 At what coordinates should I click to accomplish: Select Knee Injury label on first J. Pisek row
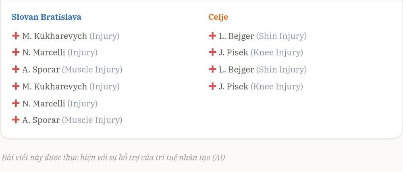277,53
